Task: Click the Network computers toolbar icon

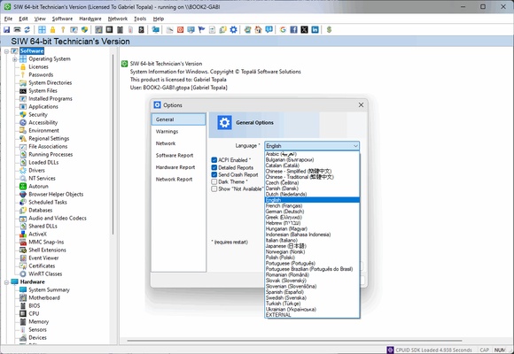Action: click(x=155, y=30)
